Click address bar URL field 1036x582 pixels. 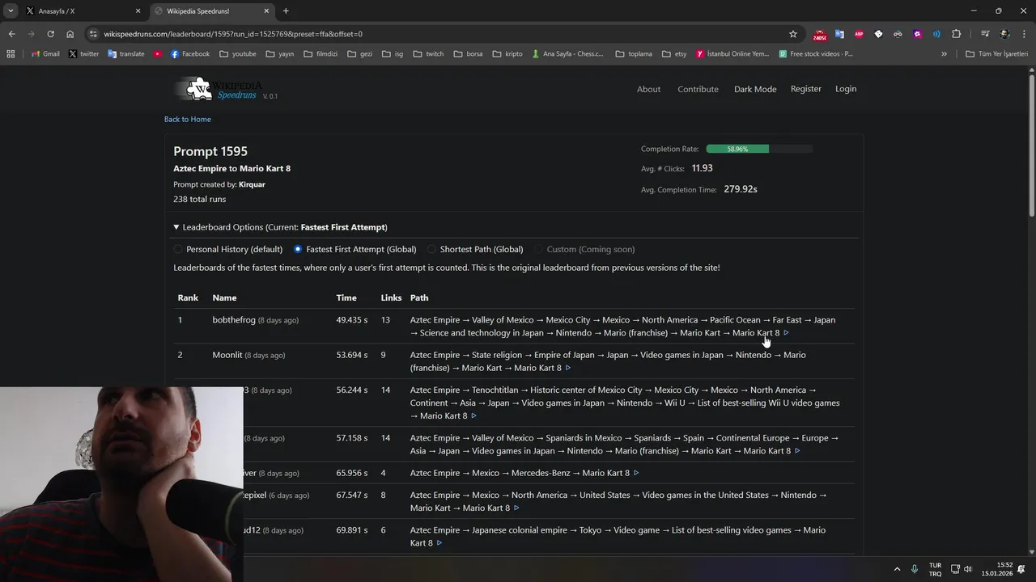pos(437,34)
